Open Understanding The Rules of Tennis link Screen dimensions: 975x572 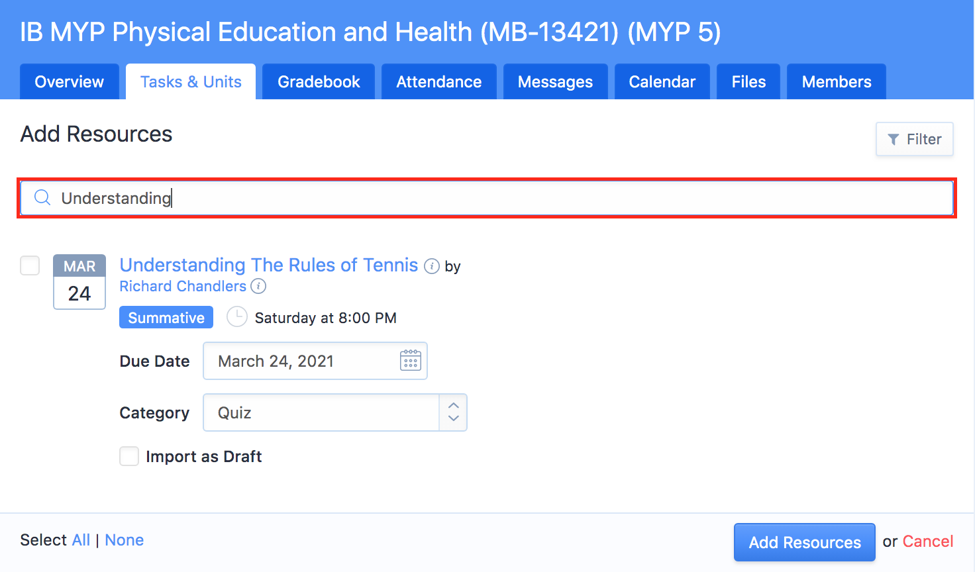click(x=268, y=265)
